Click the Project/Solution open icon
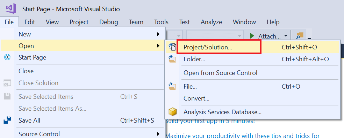This screenshot has height=138, width=344. point(172,47)
